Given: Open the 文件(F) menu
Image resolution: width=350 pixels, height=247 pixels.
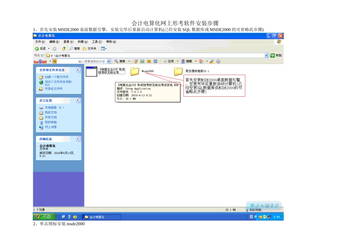Looking at the screenshot, I should pyautogui.click(x=40, y=42).
